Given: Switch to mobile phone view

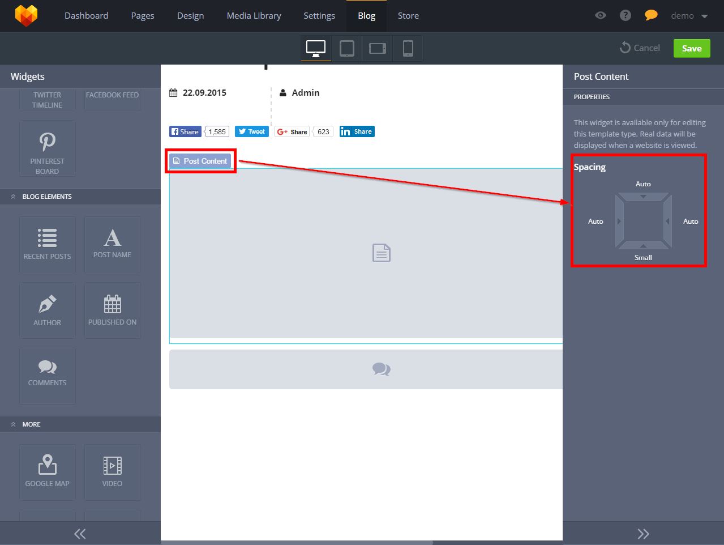Looking at the screenshot, I should point(408,48).
